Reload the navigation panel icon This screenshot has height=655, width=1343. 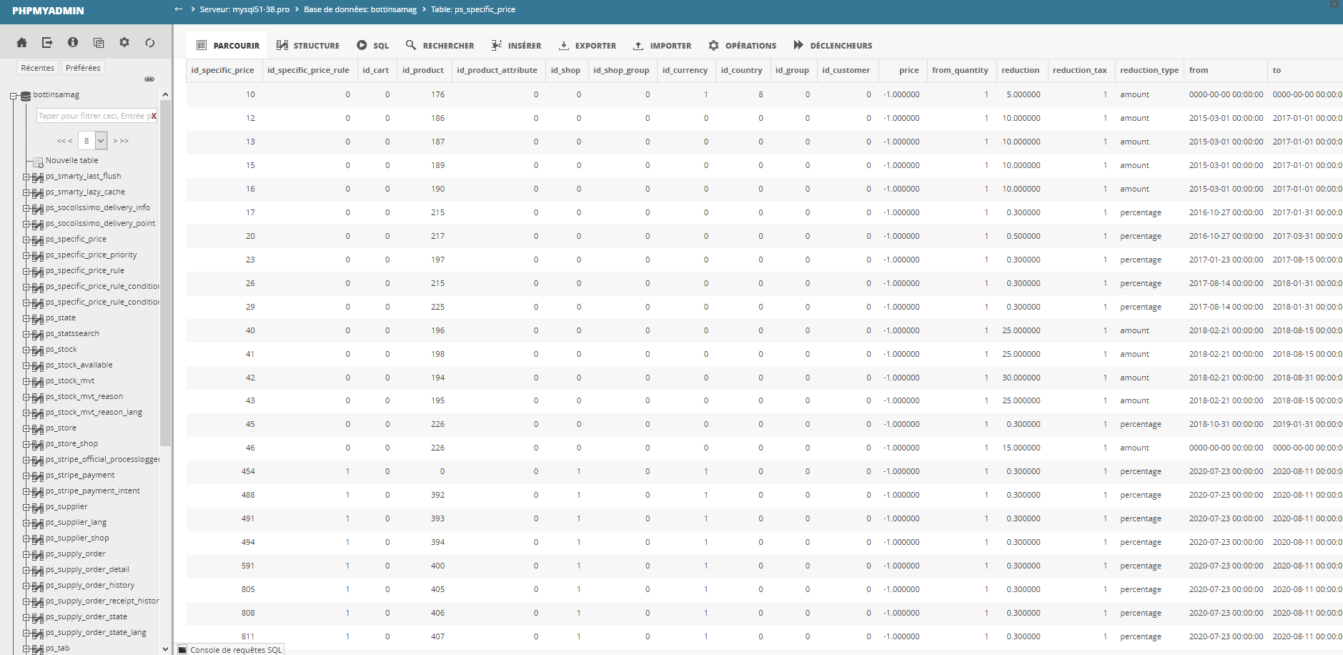(x=150, y=43)
